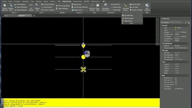The height and width of the screenshot is (108, 192).
Task: Switch to the Home ribbon tab
Action: 4,1
